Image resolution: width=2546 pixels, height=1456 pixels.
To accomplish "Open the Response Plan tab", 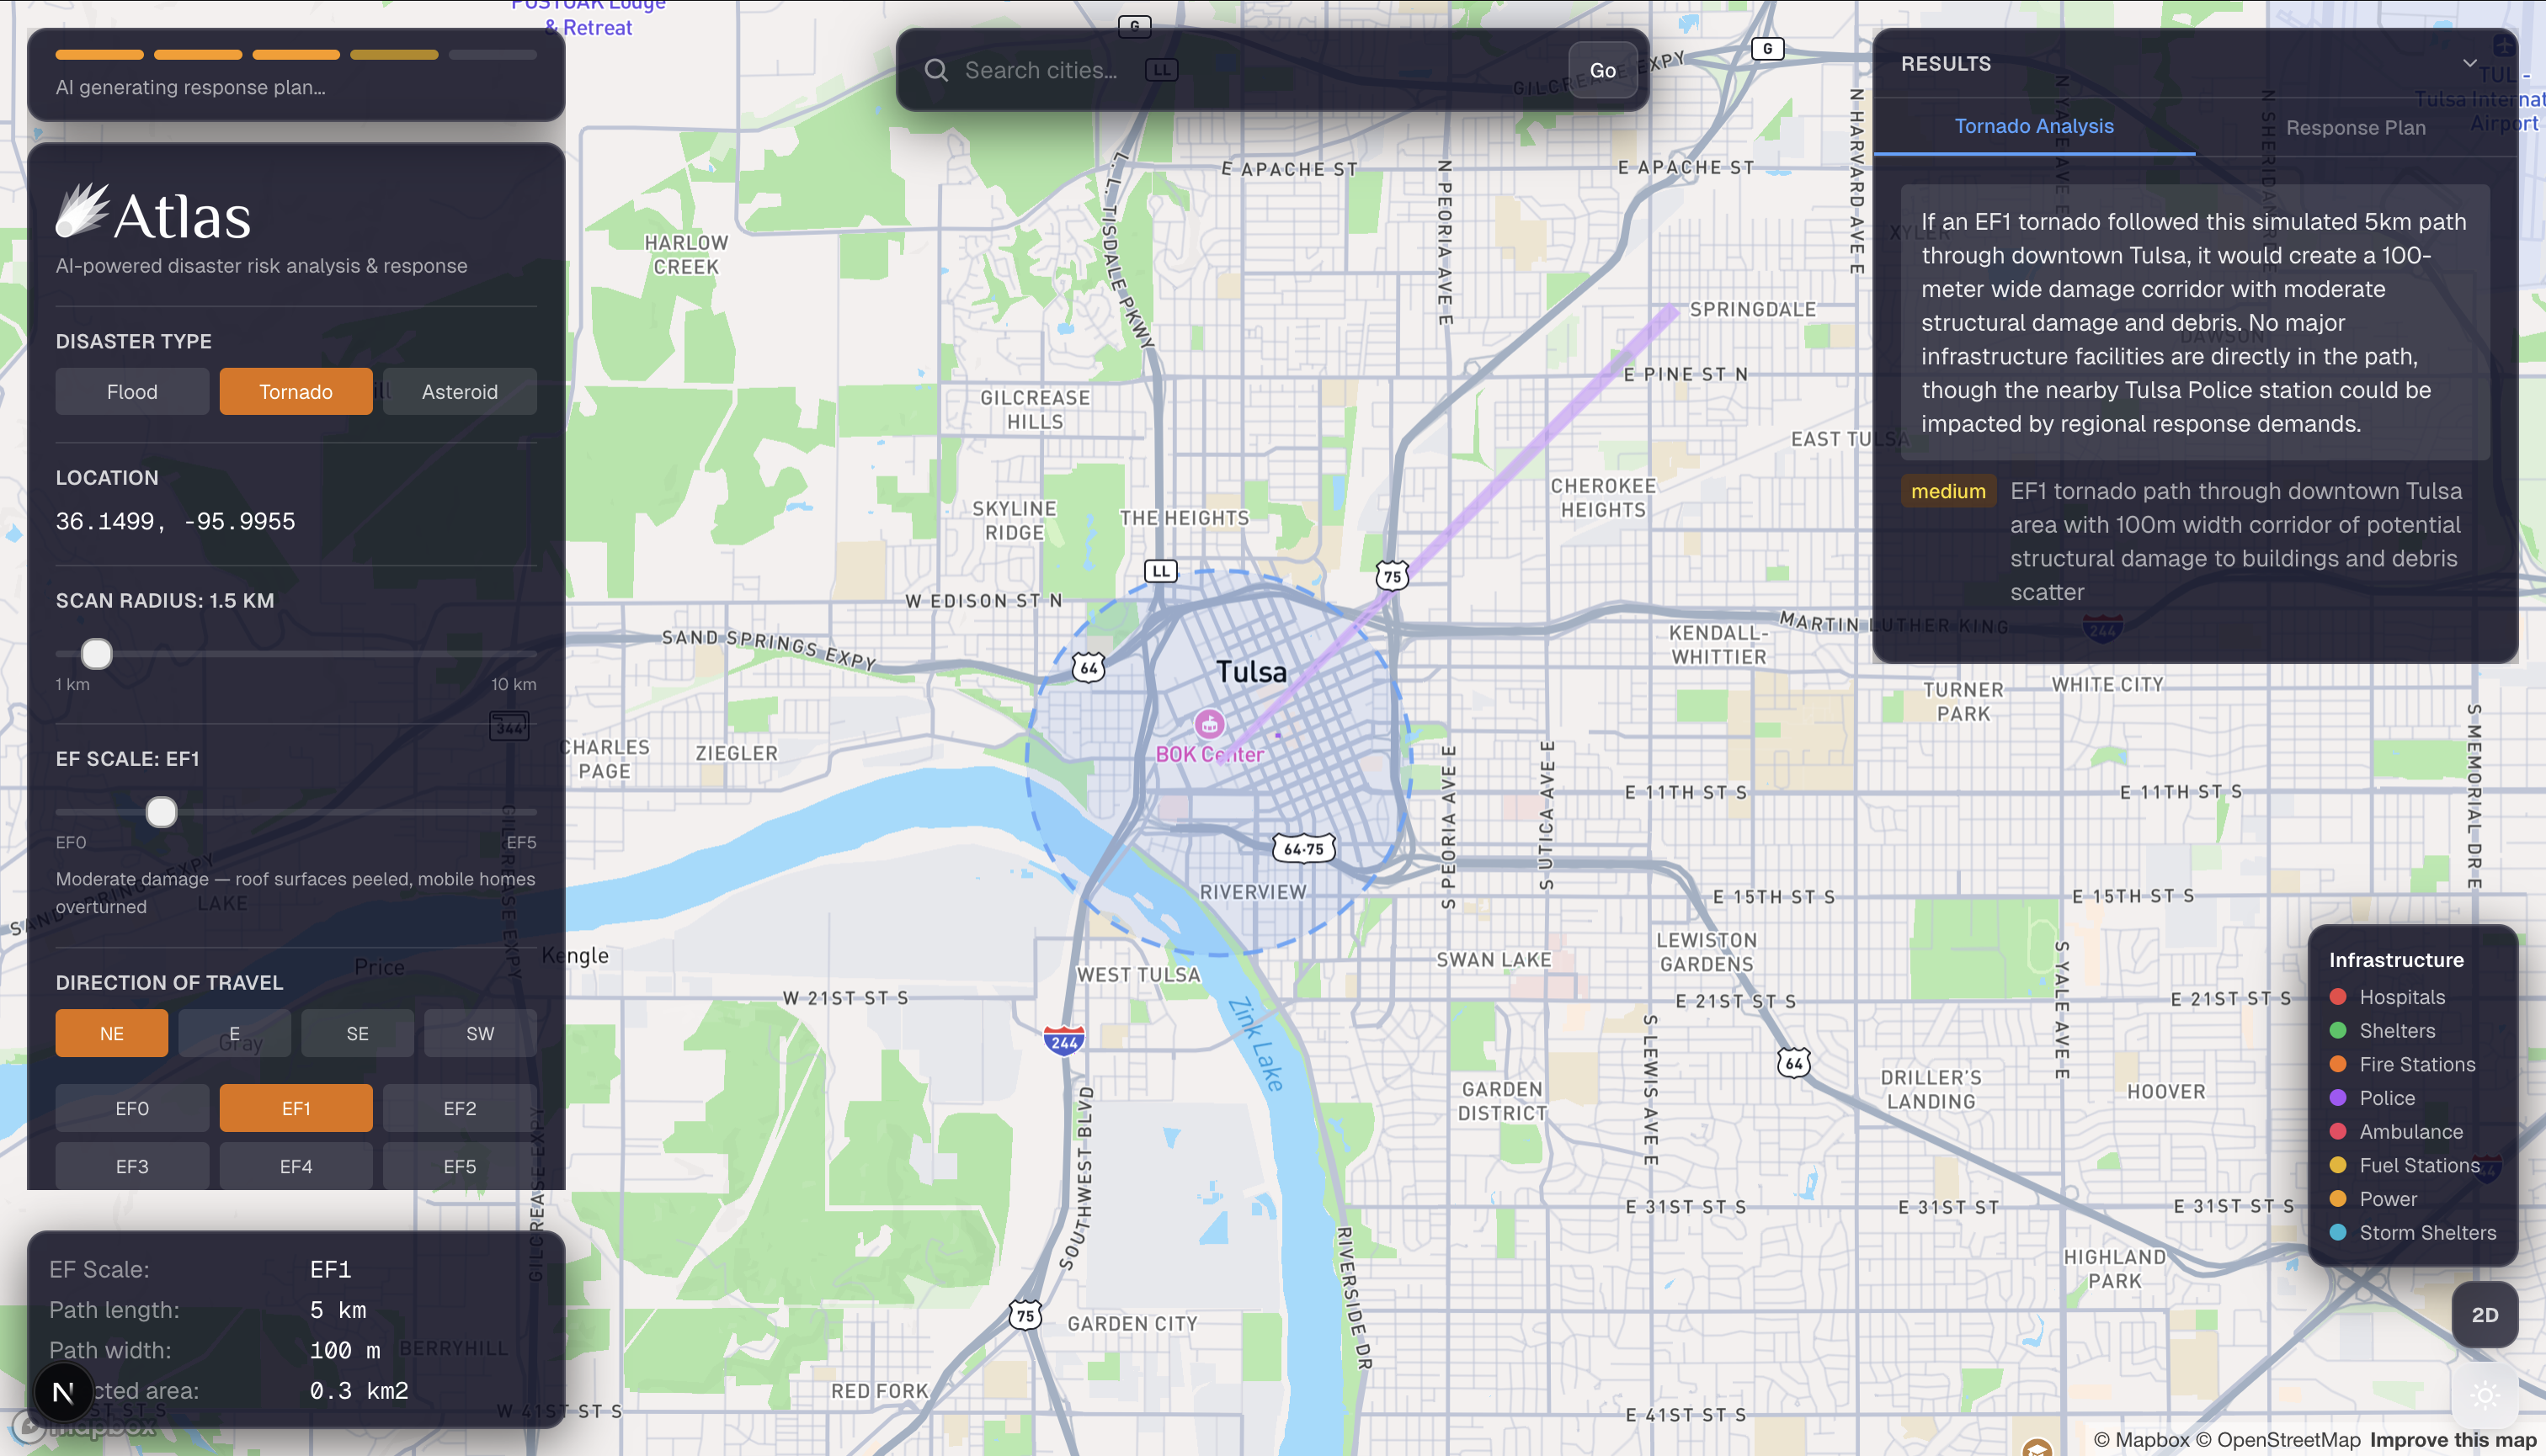I will pos(2355,128).
